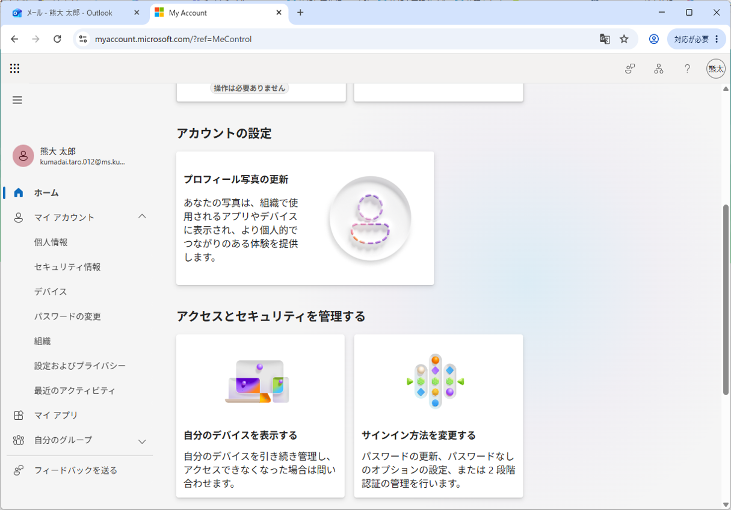Open a new browser tab
This screenshot has height=510, width=731.
pyautogui.click(x=300, y=13)
